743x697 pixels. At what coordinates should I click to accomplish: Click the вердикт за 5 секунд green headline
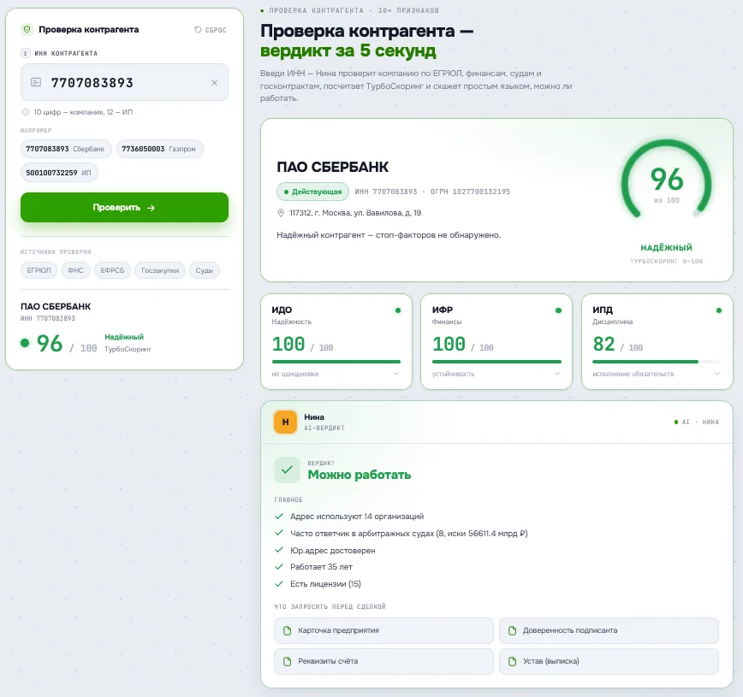pyautogui.click(x=348, y=50)
